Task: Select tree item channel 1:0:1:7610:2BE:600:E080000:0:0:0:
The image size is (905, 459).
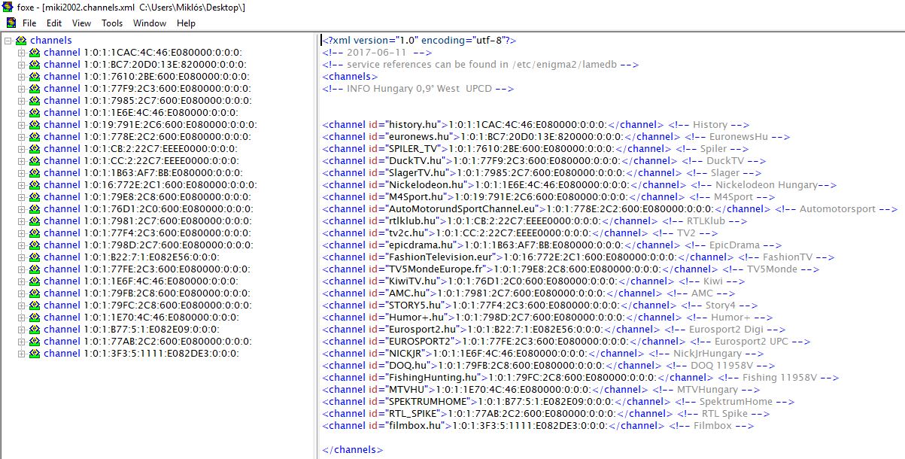Action: [x=147, y=77]
